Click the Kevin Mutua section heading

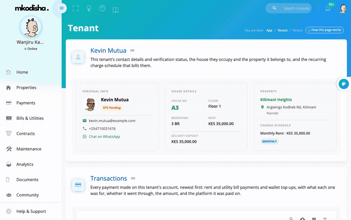click(108, 51)
